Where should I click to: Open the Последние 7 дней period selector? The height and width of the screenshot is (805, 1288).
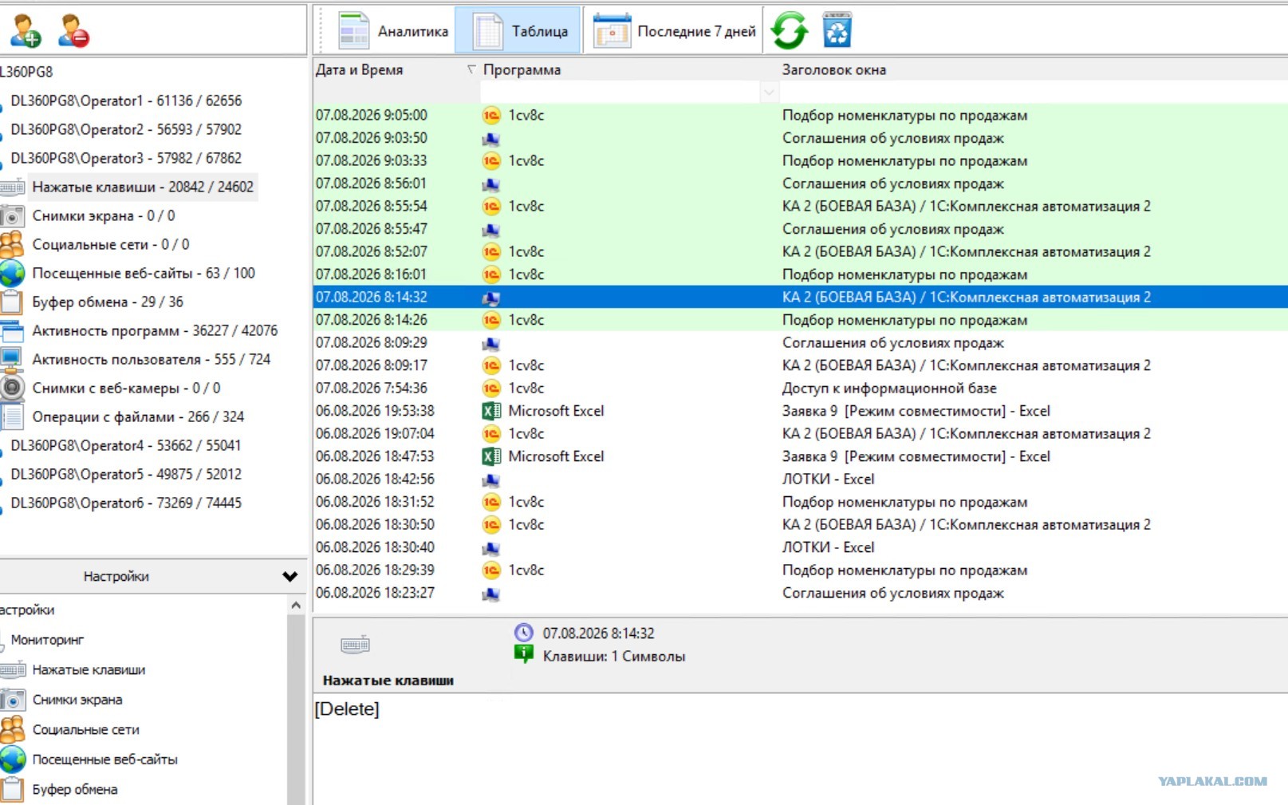[x=674, y=31]
